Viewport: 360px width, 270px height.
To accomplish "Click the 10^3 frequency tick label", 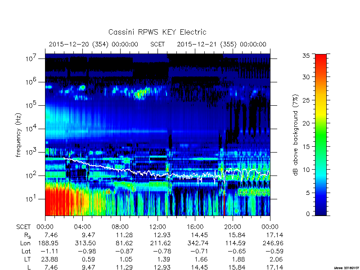I will click(31, 152).
